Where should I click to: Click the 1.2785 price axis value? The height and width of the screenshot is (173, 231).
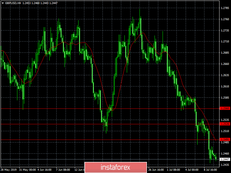pos(225,8)
